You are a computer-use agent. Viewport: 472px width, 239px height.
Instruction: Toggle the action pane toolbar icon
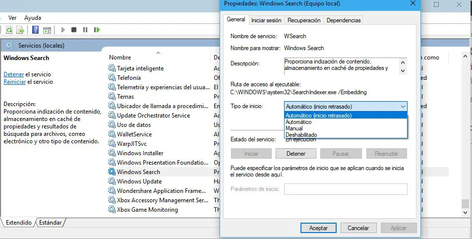(47, 30)
